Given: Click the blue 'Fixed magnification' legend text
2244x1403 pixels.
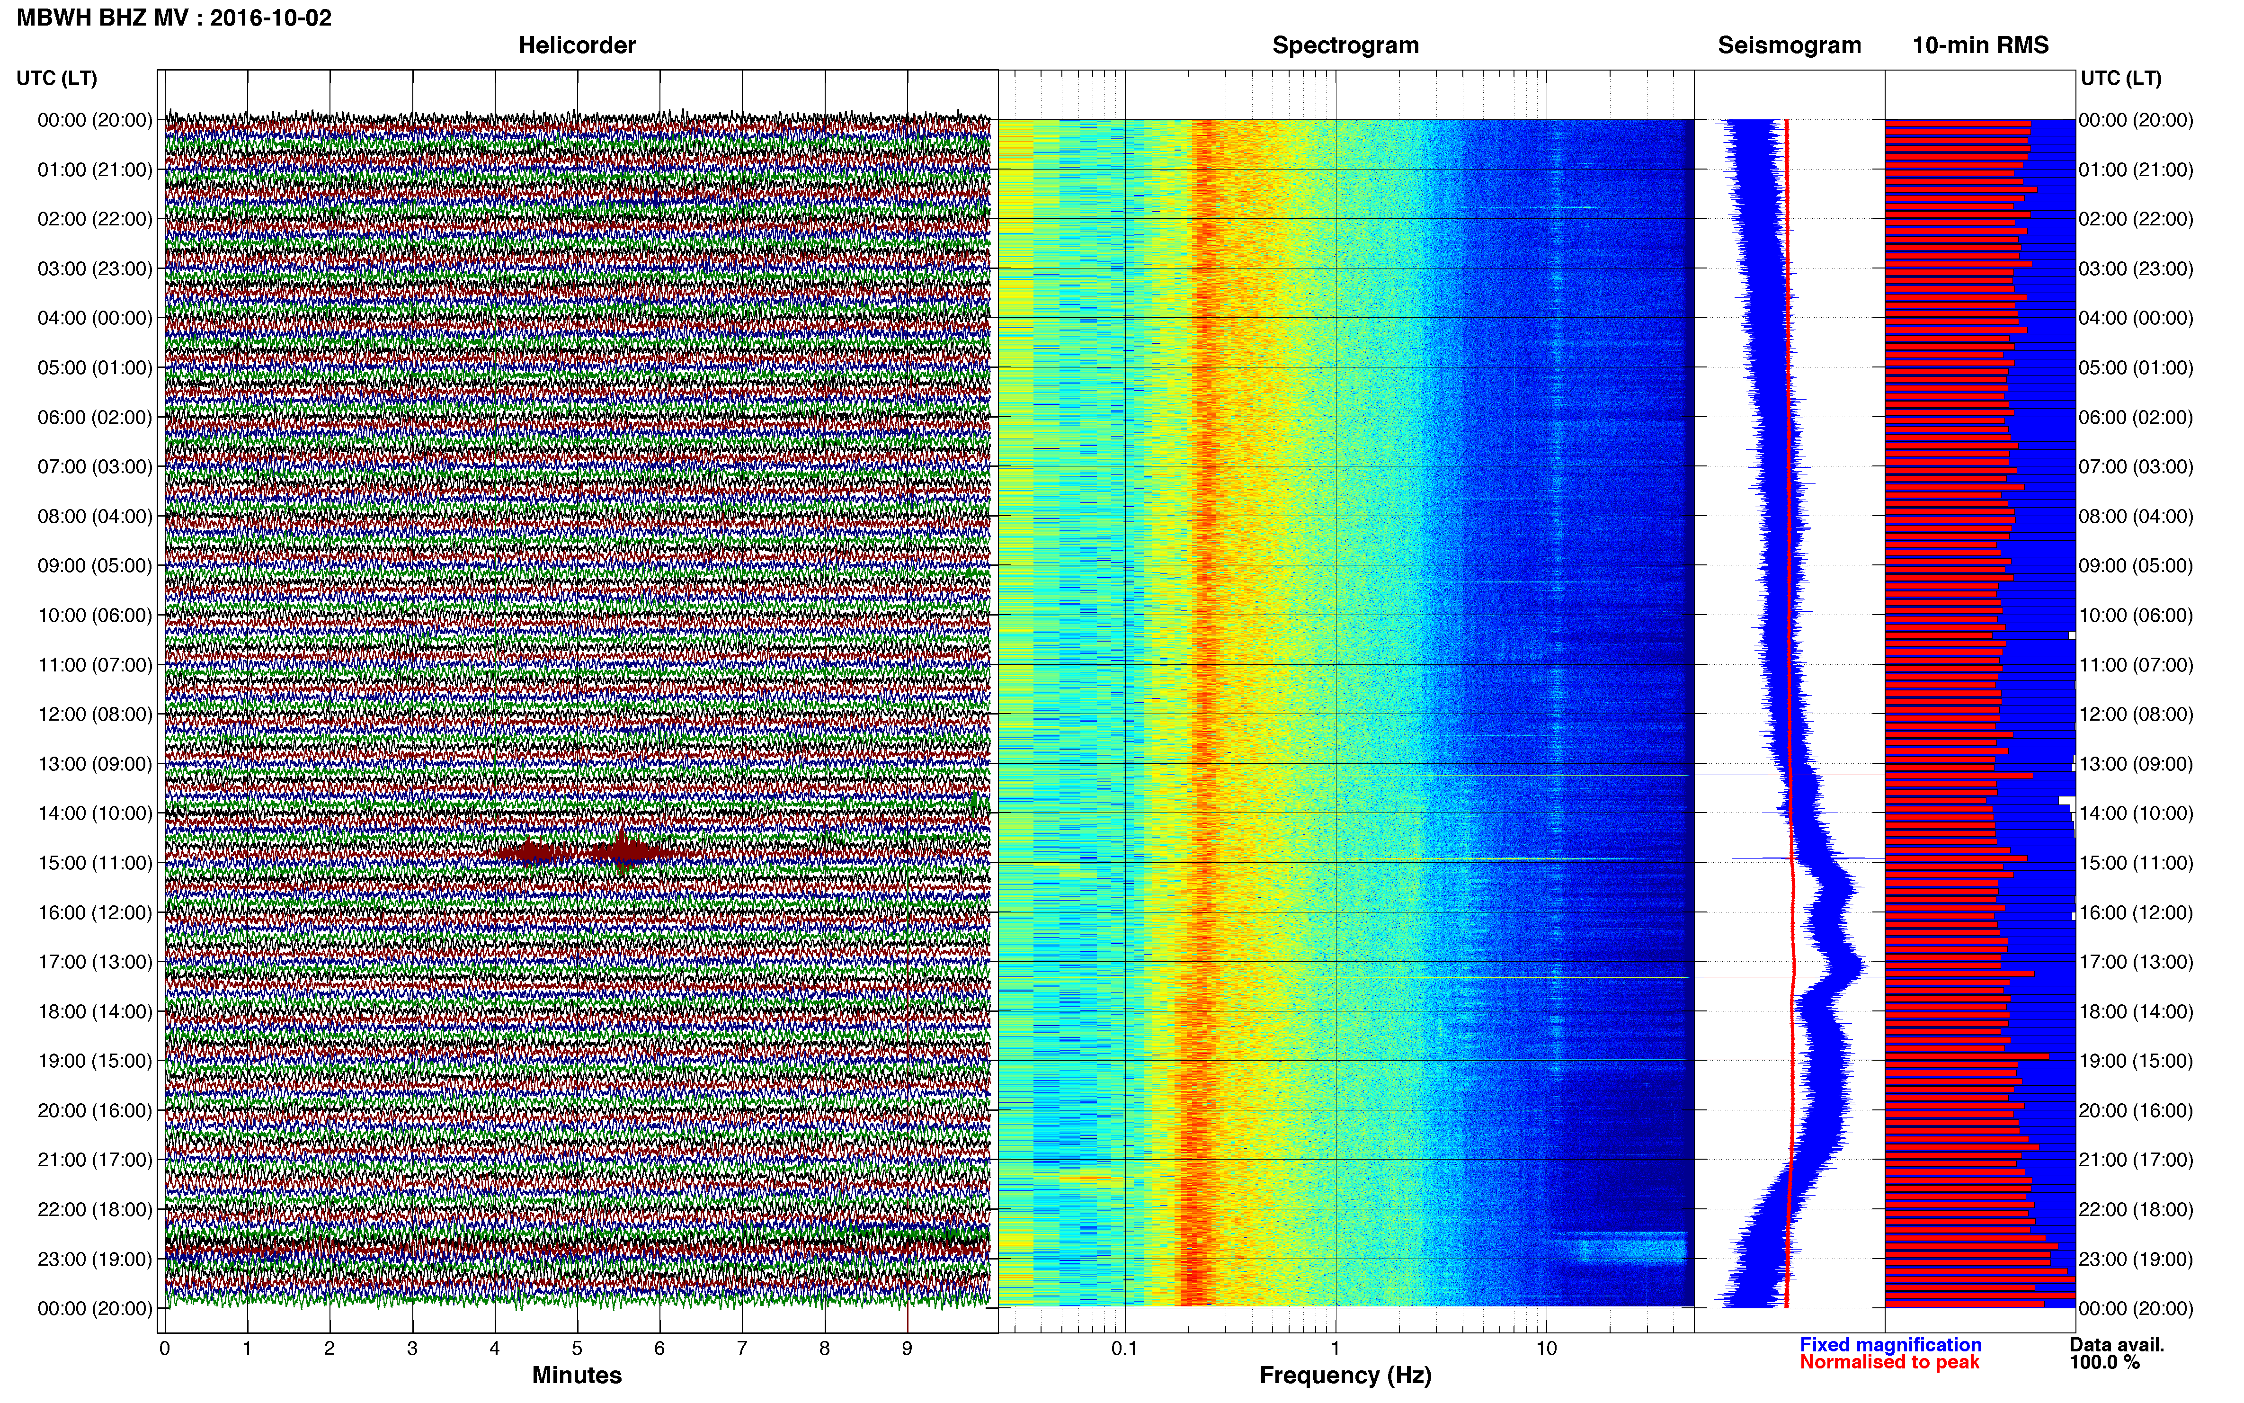Looking at the screenshot, I should coord(1890,1345).
